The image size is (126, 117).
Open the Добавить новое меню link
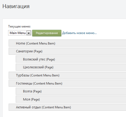79,33
